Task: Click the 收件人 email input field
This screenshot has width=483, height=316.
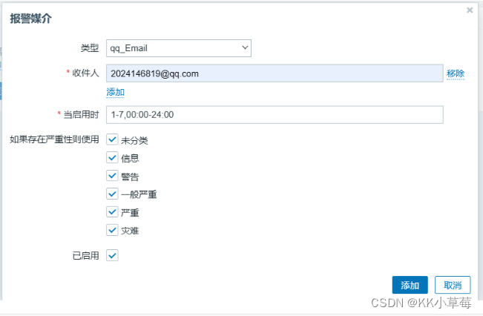Action: [x=275, y=73]
